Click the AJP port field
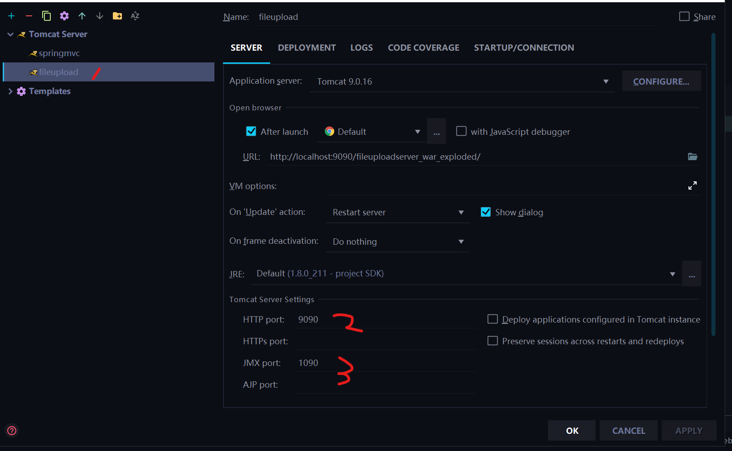The width and height of the screenshot is (732, 451). [386, 385]
